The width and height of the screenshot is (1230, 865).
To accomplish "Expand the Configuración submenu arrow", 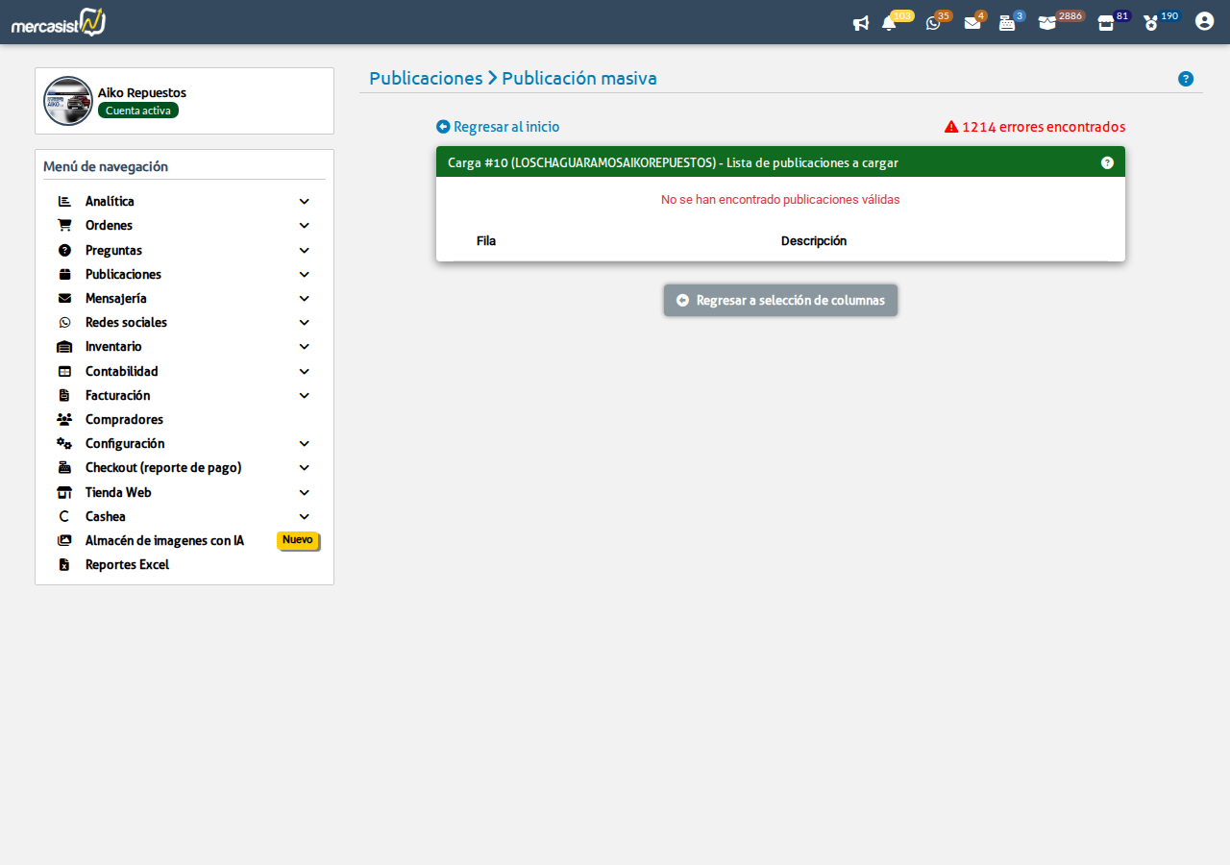I will [x=304, y=444].
